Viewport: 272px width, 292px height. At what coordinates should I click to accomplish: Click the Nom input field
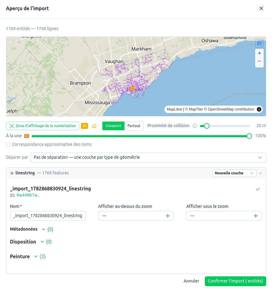pyautogui.click(x=48, y=216)
